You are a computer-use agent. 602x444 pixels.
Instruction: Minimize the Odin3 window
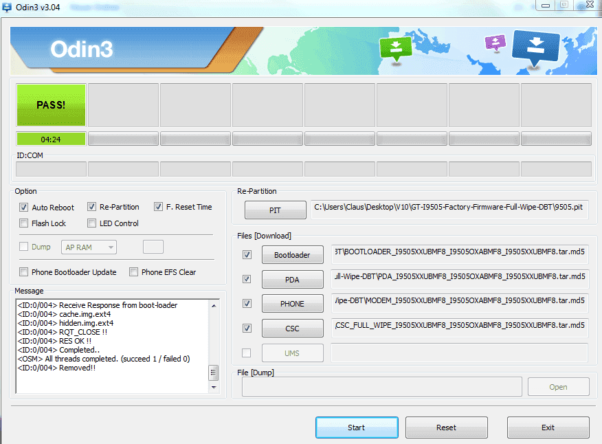546,5
